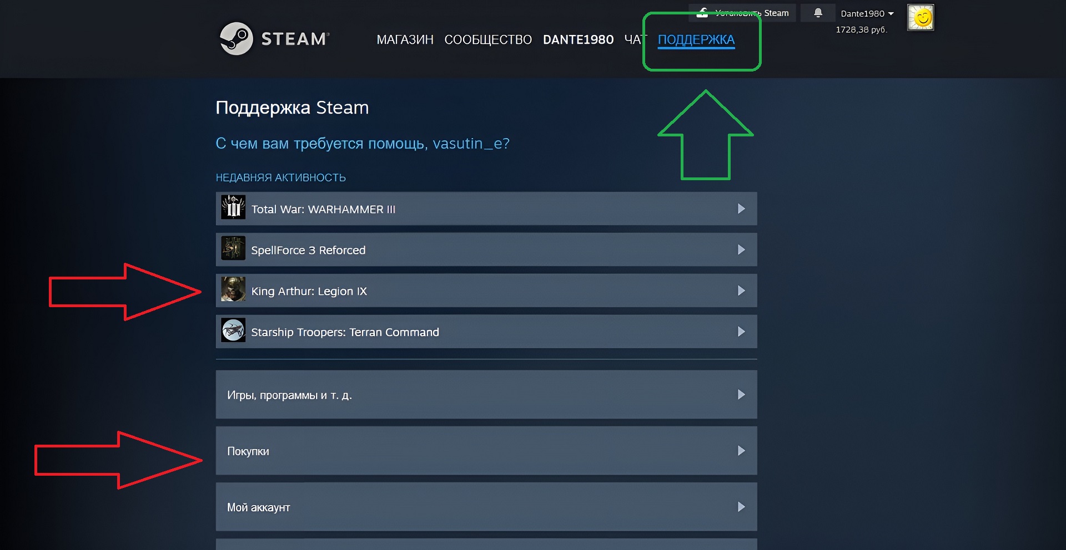Open the ПОДДЕРЖКА menu item
This screenshot has height=550, width=1066.
click(696, 40)
